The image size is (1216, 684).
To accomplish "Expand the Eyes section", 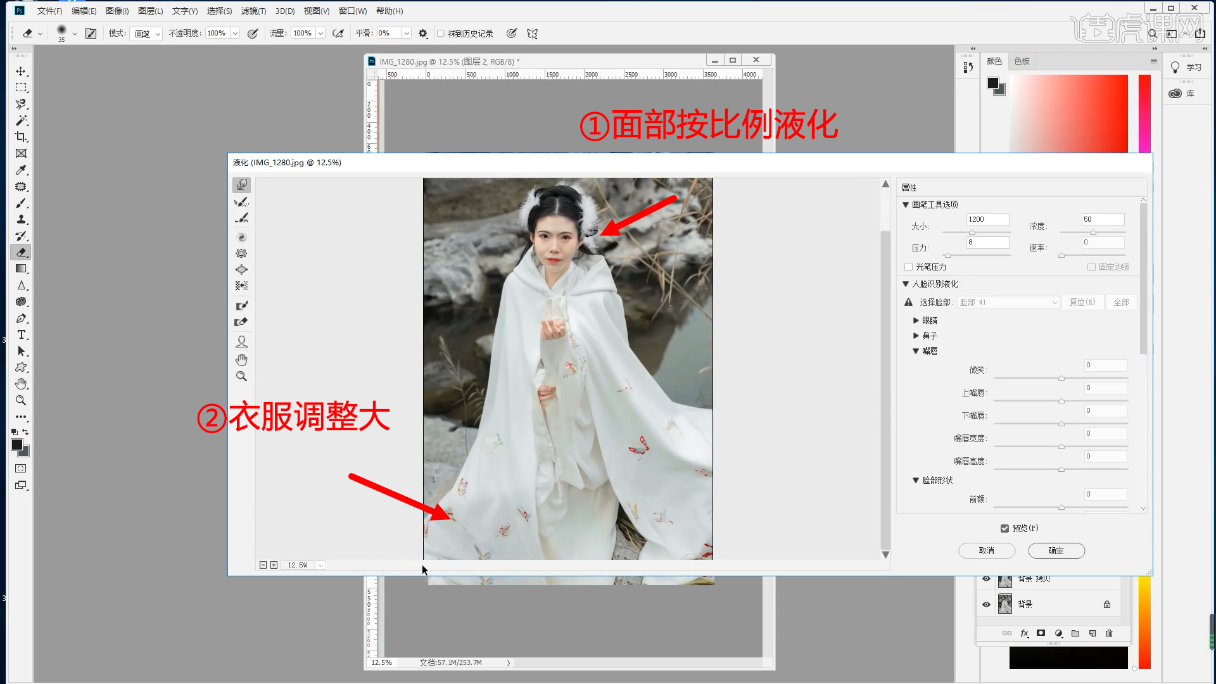I will (x=916, y=320).
